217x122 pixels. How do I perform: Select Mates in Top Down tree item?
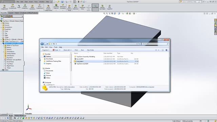point(13,45)
